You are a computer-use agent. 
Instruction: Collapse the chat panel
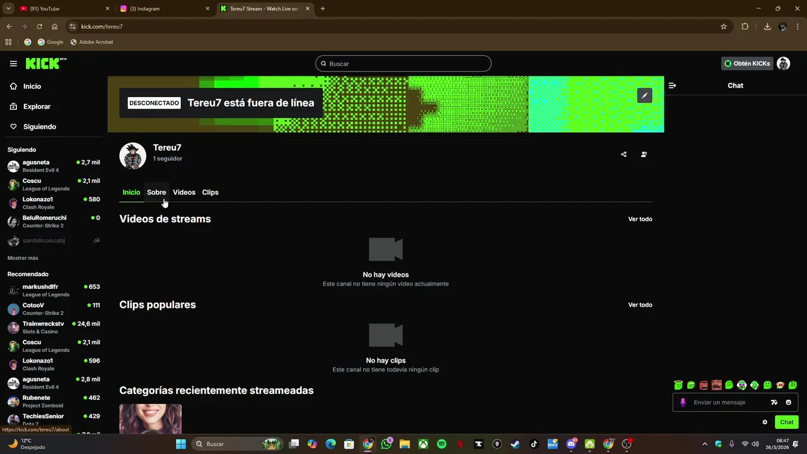(x=672, y=86)
